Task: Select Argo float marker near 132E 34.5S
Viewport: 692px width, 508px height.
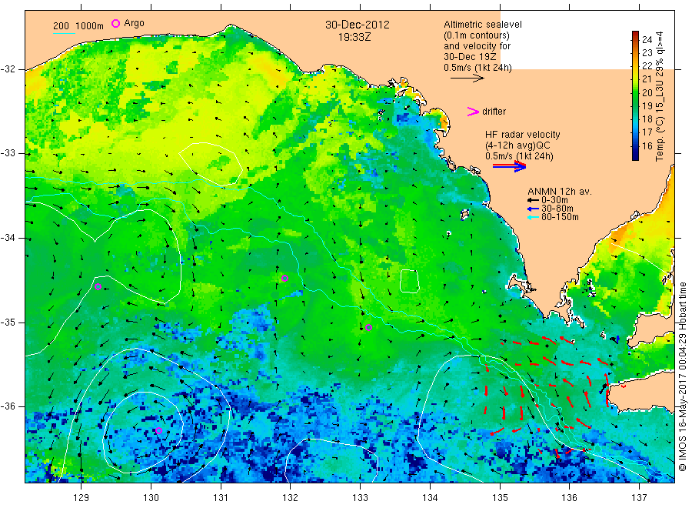Action: [x=284, y=279]
